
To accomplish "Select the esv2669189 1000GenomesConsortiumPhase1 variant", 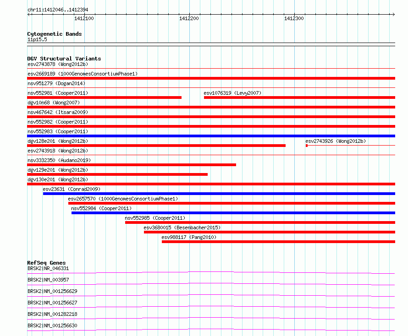I will [83, 74].
